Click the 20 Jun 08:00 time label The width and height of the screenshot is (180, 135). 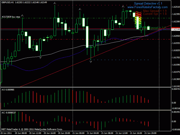pyautogui.click(x=21, y=133)
